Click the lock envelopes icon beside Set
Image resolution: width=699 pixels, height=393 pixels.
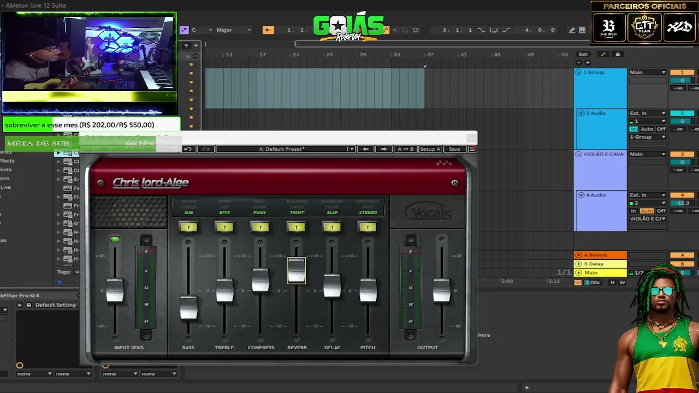[x=618, y=55]
